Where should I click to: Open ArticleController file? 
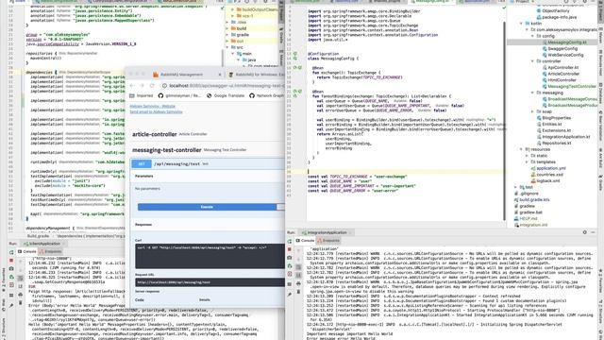[x=563, y=74]
